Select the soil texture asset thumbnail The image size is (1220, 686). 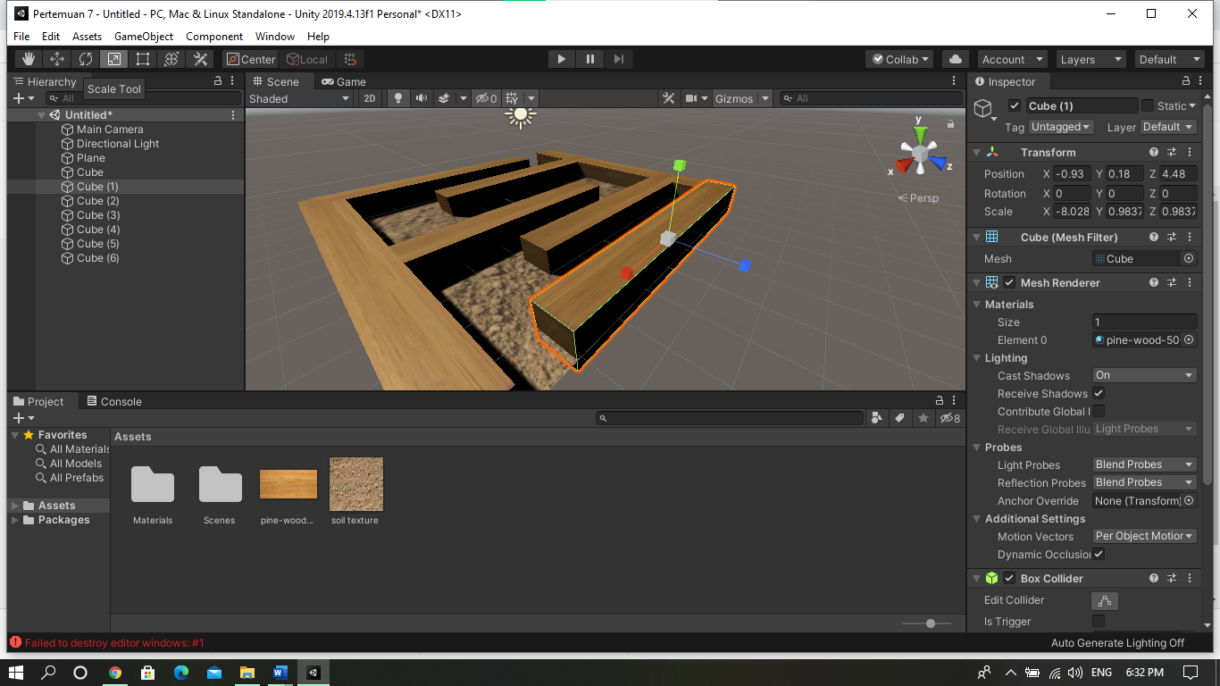click(x=355, y=483)
